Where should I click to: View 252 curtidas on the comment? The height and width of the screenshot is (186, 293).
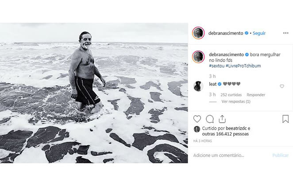point(230,94)
